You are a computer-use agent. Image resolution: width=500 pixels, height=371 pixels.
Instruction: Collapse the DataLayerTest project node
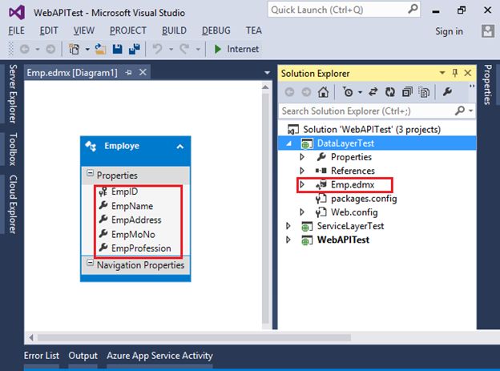289,143
